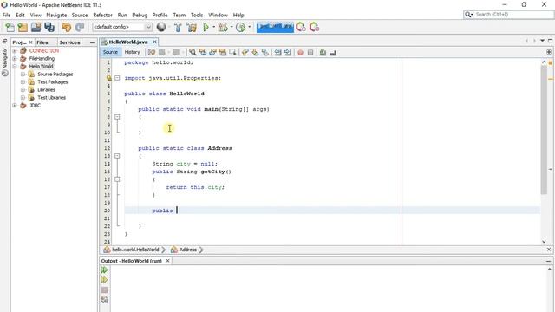555x312 pixels.
Task: Close the Projects tab
Action: [31, 42]
